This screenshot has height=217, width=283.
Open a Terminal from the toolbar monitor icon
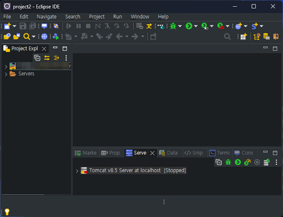pos(44,26)
